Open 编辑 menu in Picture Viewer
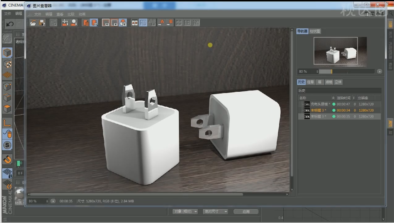394x223 pixels. click(x=49, y=14)
